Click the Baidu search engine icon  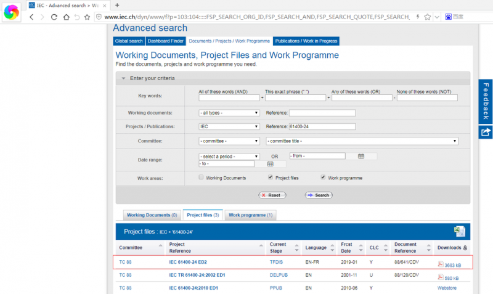[449, 17]
